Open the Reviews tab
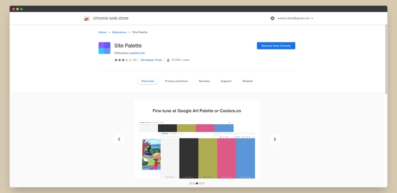 click(x=204, y=81)
